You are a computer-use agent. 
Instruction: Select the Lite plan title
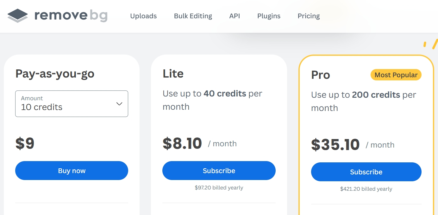[173, 73]
